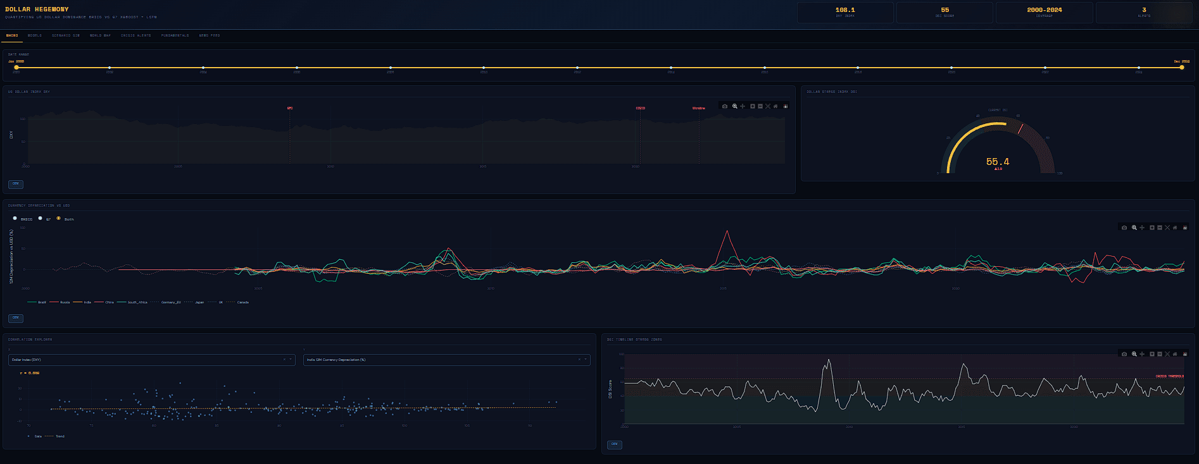Click zoom out icon on DSI timeline chart

pyautogui.click(x=1160, y=354)
